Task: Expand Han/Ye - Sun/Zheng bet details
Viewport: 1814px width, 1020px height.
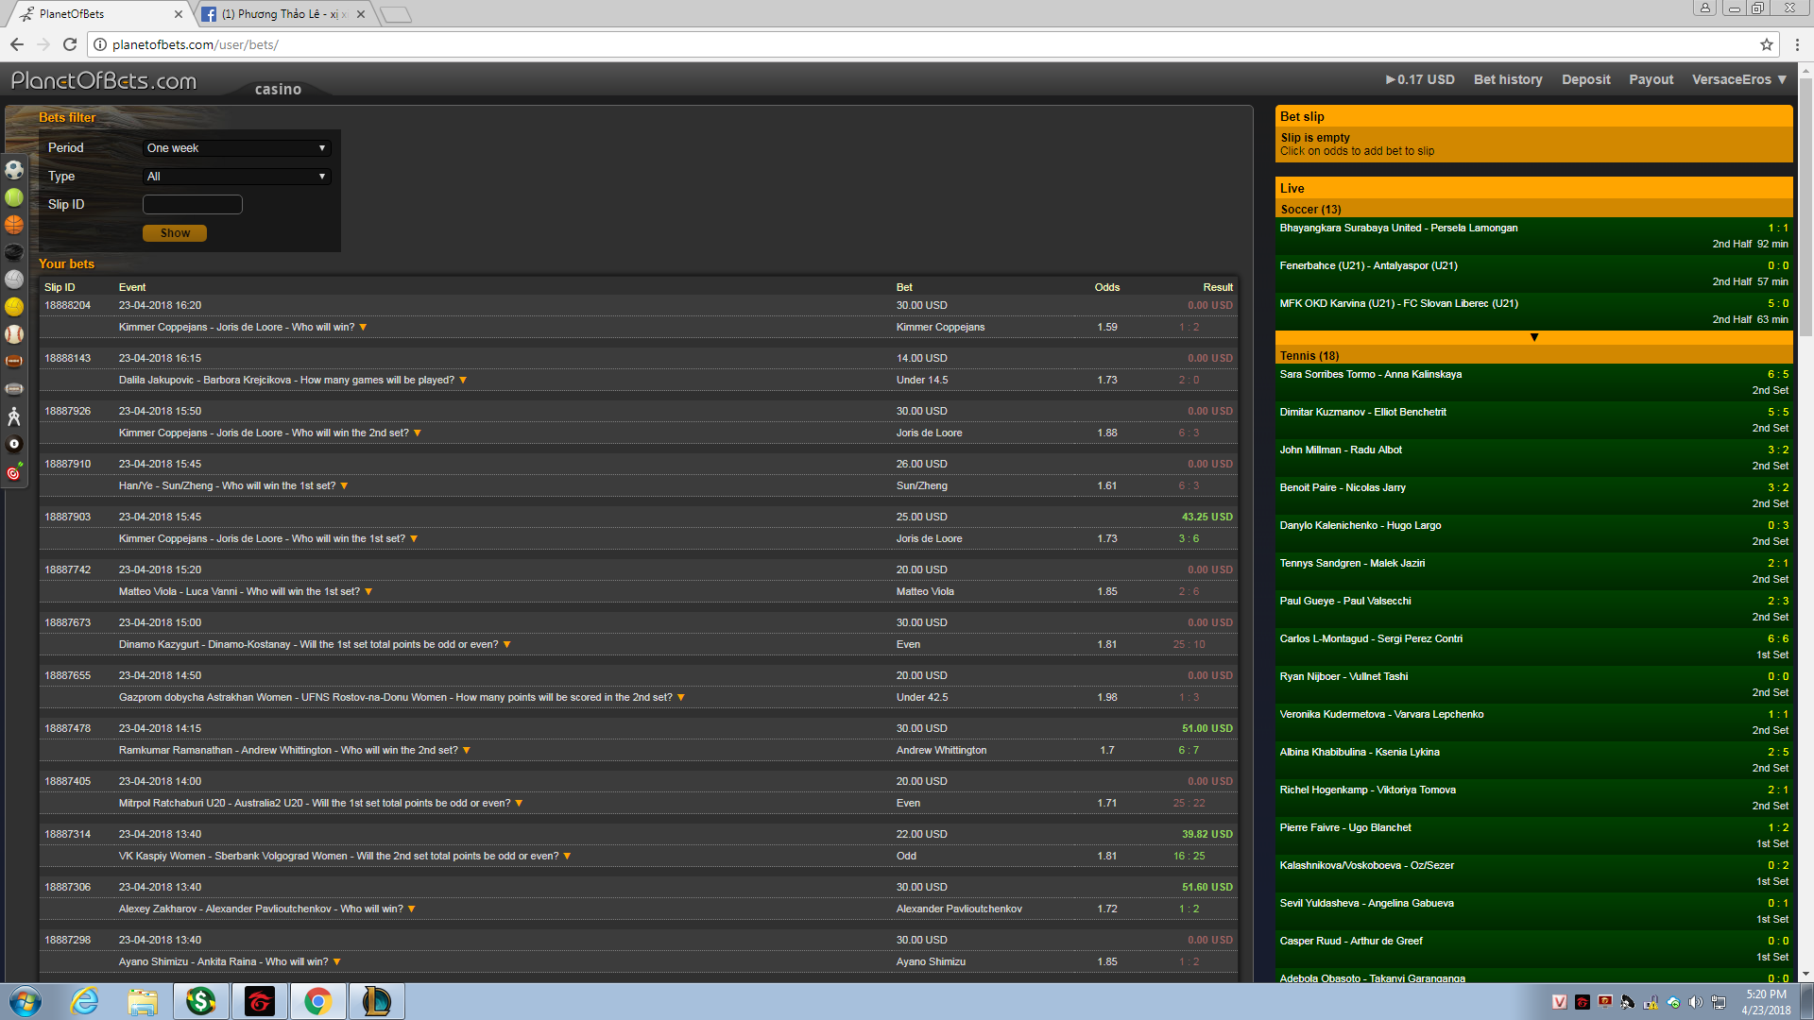Action: click(x=344, y=486)
